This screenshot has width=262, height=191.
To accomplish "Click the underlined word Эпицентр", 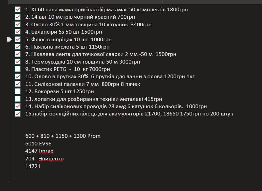I will point(51,158).
